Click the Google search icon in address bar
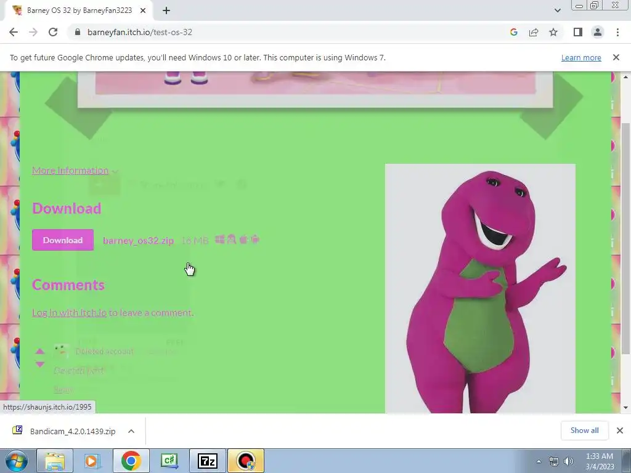The image size is (631, 473). 513,32
